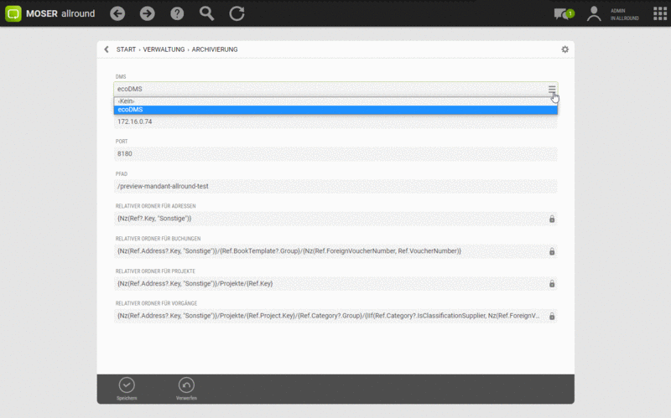Go back with the top bar arrow

click(117, 13)
